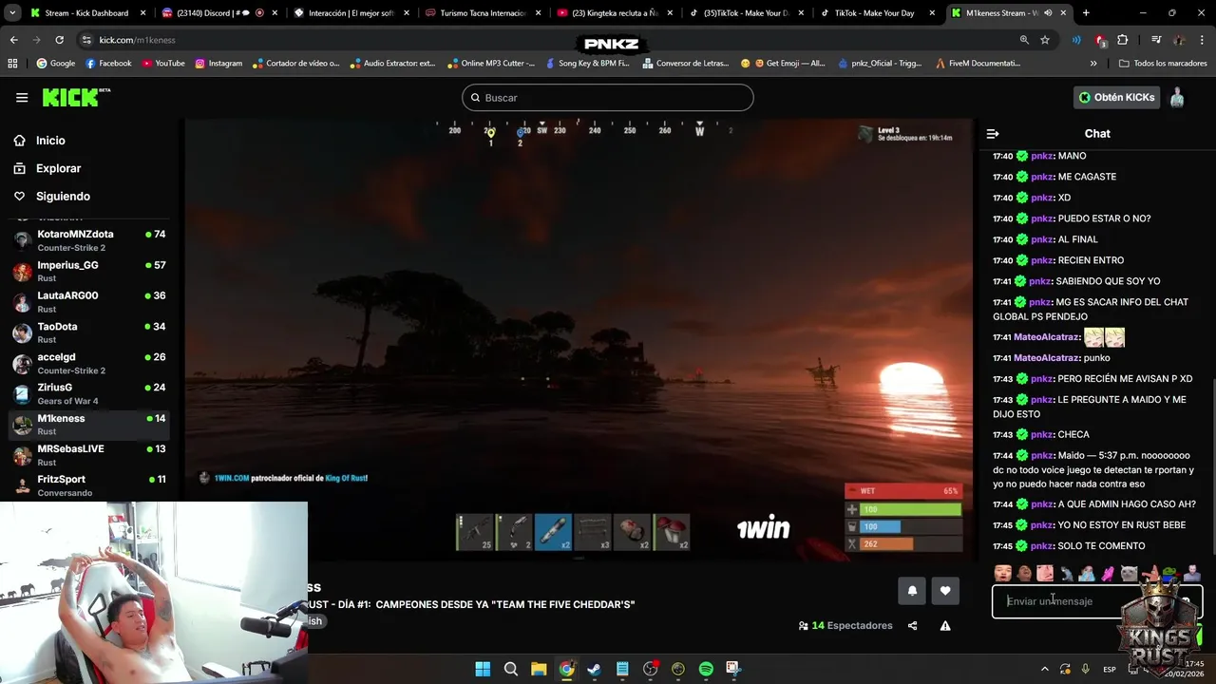Image resolution: width=1216 pixels, height=684 pixels.
Task: Open ZiriusG channel
Action: (89, 393)
